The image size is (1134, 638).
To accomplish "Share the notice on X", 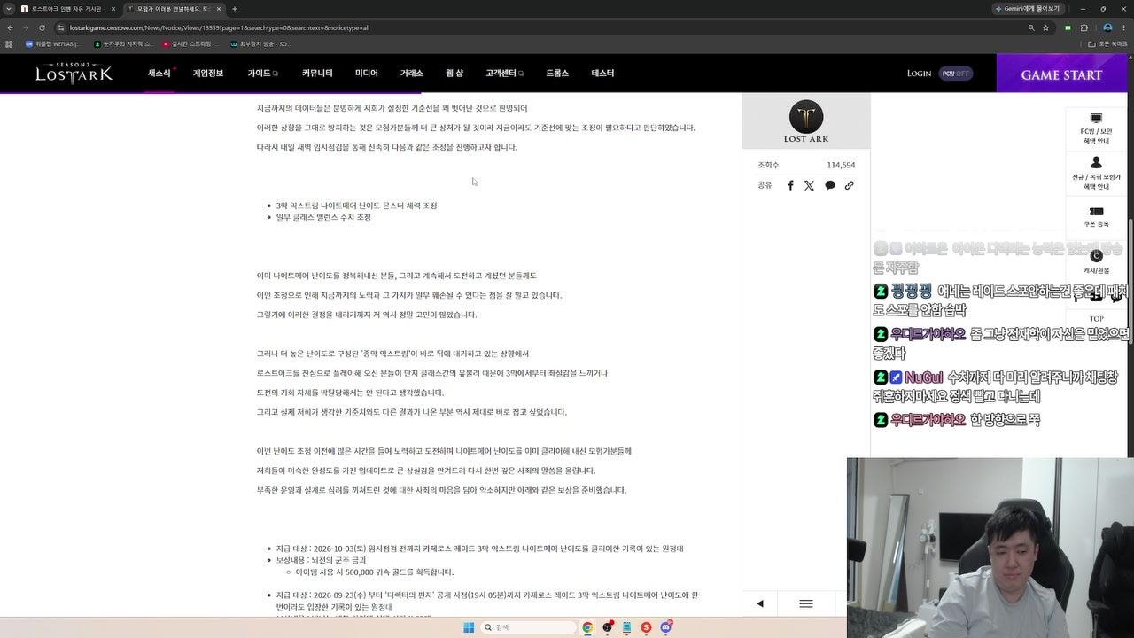I will (x=809, y=185).
